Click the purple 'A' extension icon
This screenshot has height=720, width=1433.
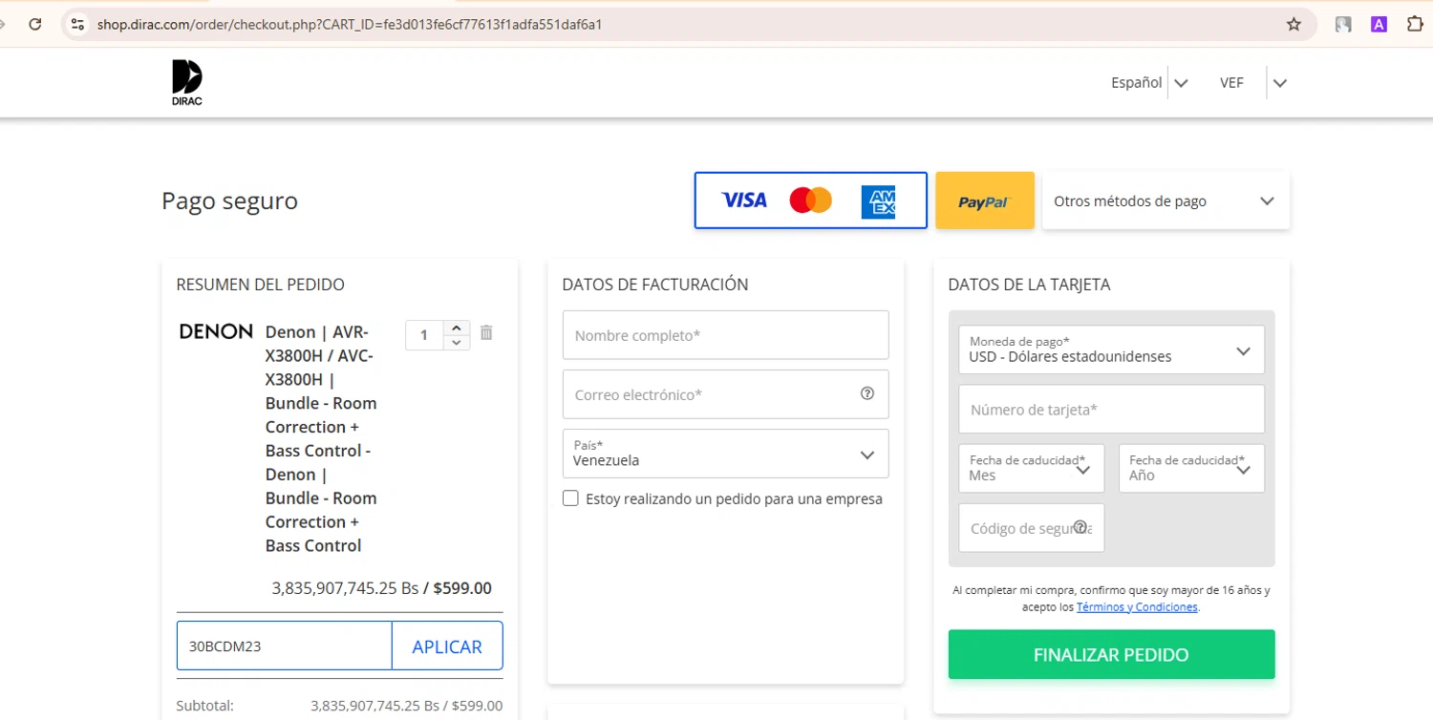(1379, 25)
